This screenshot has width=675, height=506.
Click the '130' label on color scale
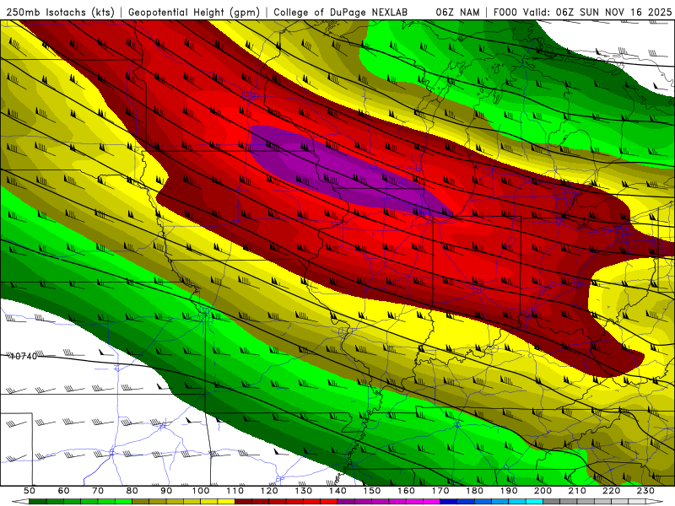[x=303, y=491]
